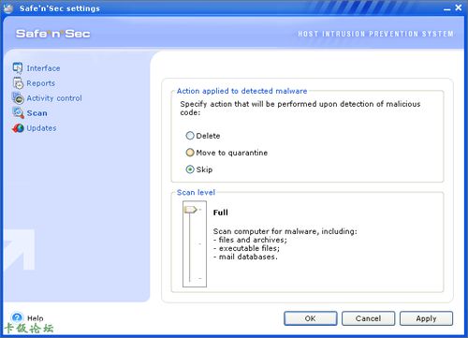Click the Interface sidebar icon
Screen dimensions: 468x338
coord(18,67)
